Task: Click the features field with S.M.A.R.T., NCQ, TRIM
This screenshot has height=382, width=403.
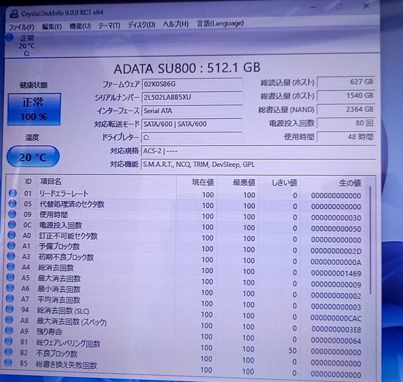Action: [x=258, y=164]
